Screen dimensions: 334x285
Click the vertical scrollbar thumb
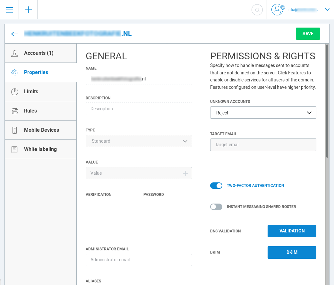[327, 101]
